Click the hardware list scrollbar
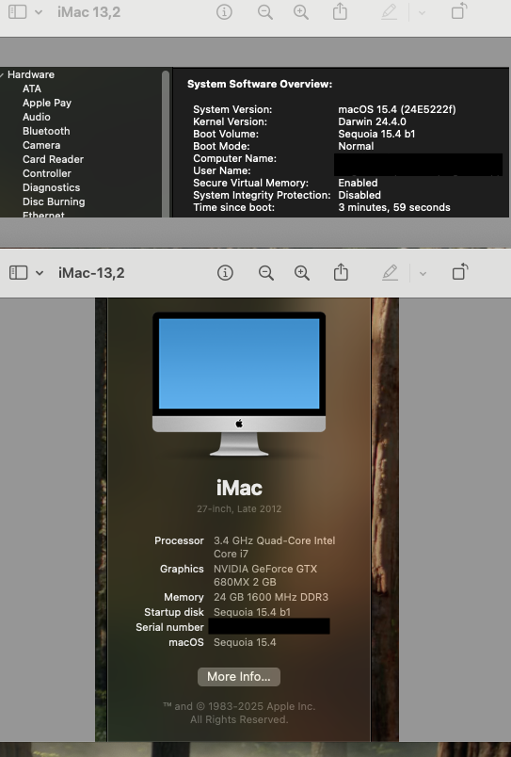The height and width of the screenshot is (757, 511). 166,144
